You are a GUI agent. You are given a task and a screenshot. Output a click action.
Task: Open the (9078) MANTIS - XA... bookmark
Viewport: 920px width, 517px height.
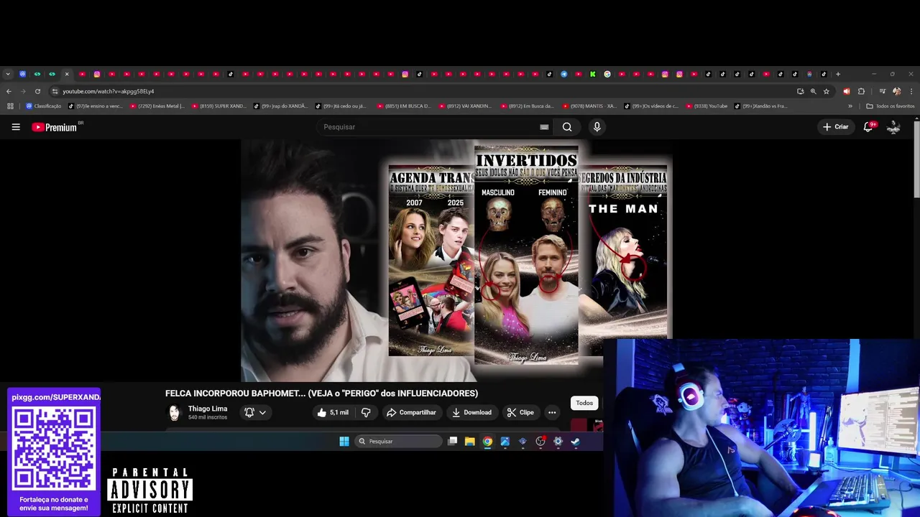[589, 106]
